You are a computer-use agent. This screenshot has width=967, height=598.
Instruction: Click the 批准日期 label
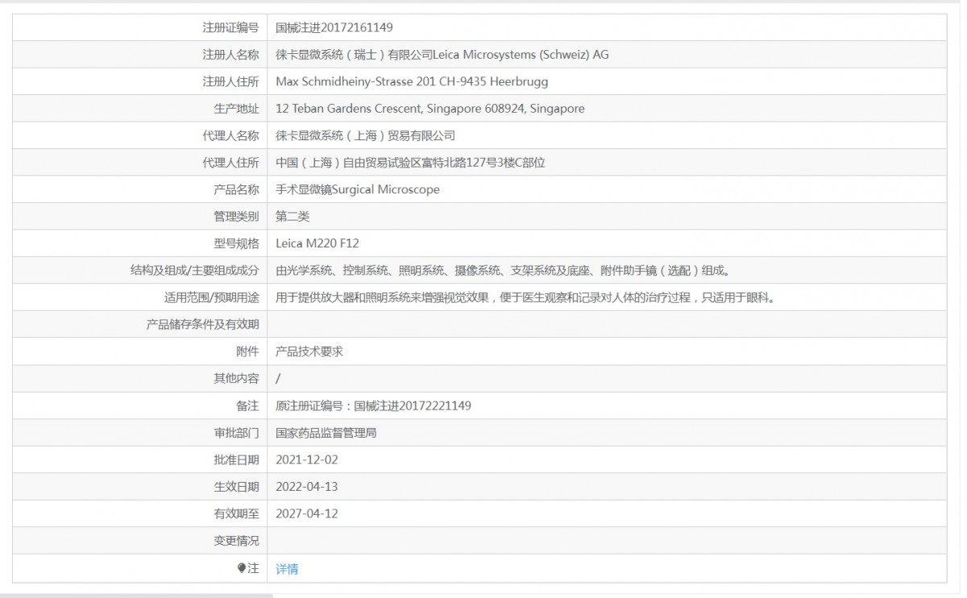[x=236, y=459]
